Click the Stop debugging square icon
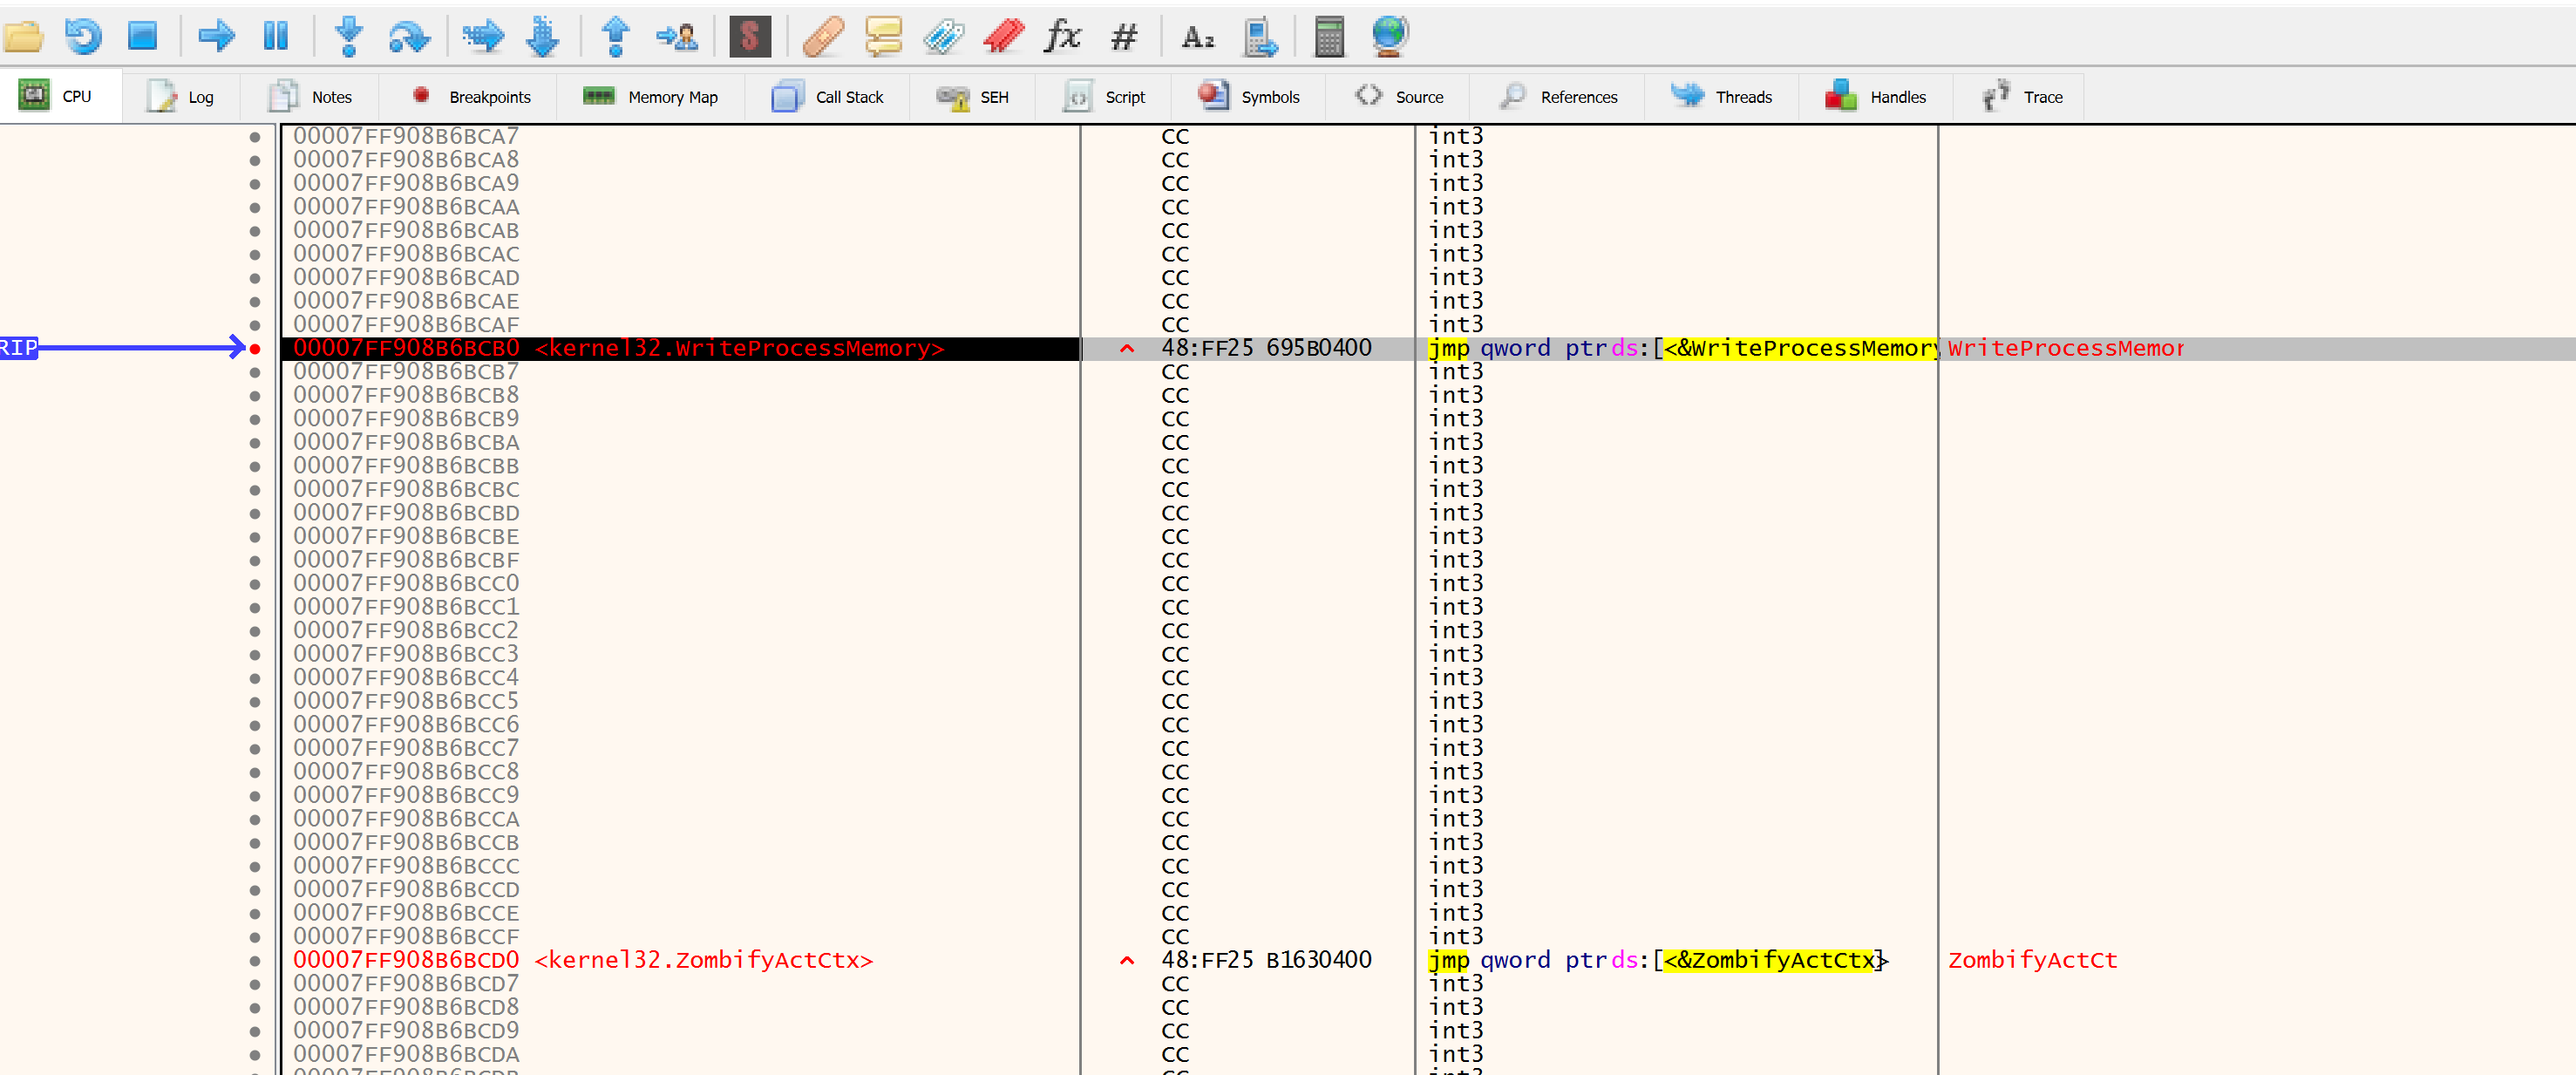2576x1075 pixels. [x=143, y=37]
